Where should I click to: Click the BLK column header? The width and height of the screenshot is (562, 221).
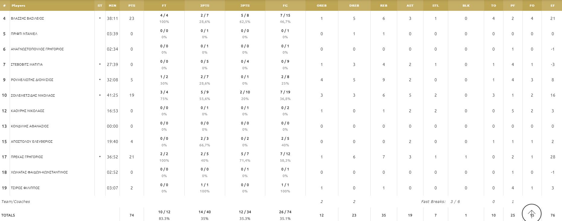[466, 5]
